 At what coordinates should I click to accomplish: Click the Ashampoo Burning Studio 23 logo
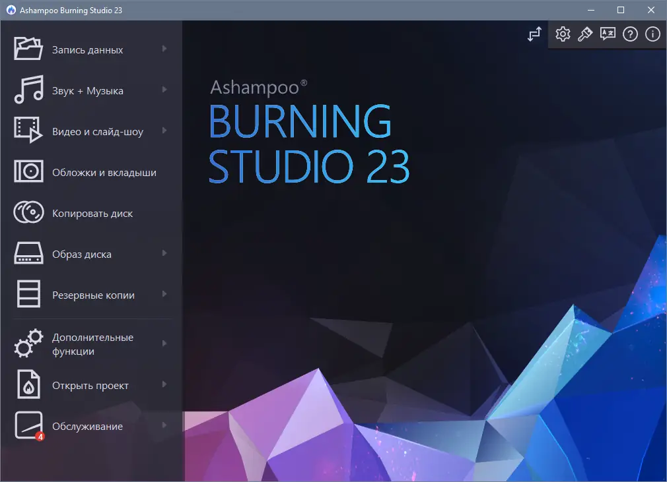click(x=309, y=132)
